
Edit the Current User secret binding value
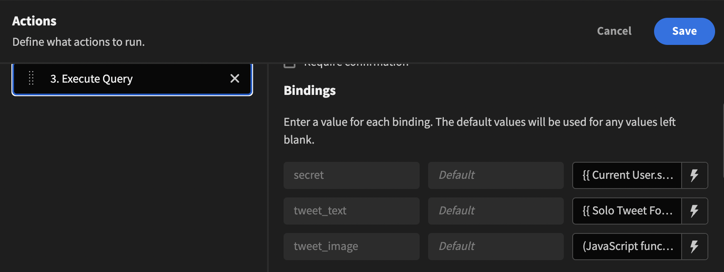point(627,175)
